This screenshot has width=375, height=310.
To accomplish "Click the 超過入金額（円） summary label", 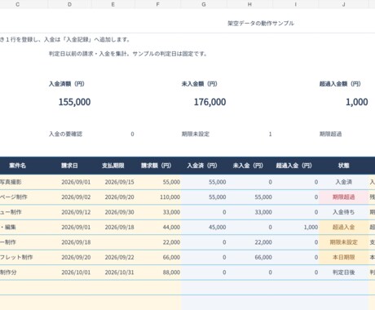I will tap(340, 84).
